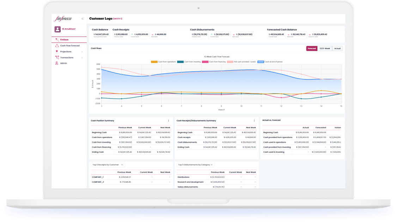Toggle Cash at end of period legend swatch
The image size is (397, 222).
pos(261,62)
